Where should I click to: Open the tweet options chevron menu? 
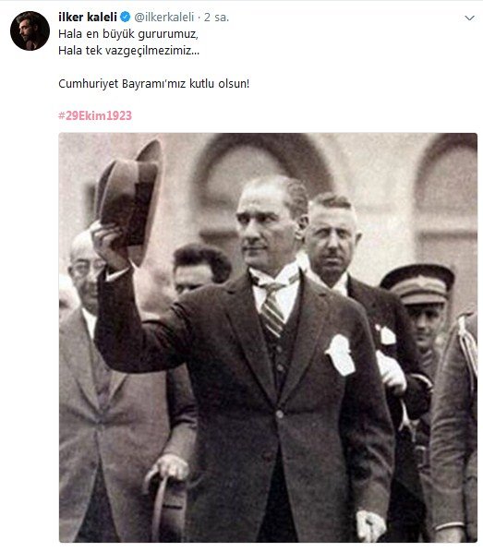tap(469, 18)
